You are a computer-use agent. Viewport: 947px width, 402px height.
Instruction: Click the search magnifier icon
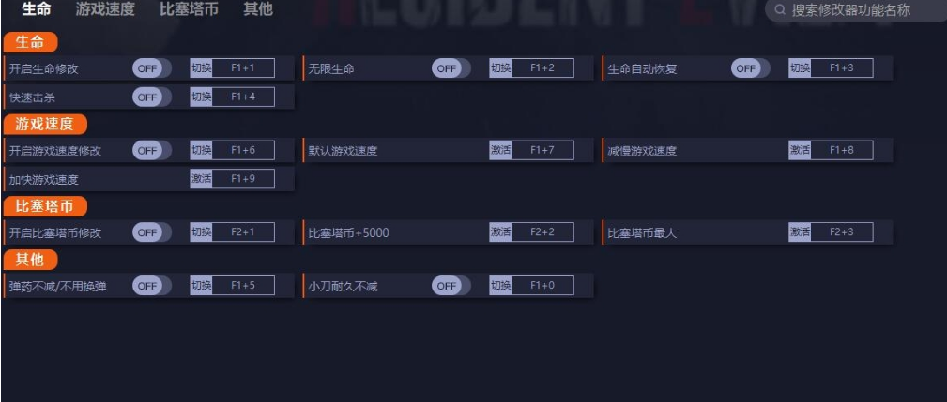(x=780, y=10)
